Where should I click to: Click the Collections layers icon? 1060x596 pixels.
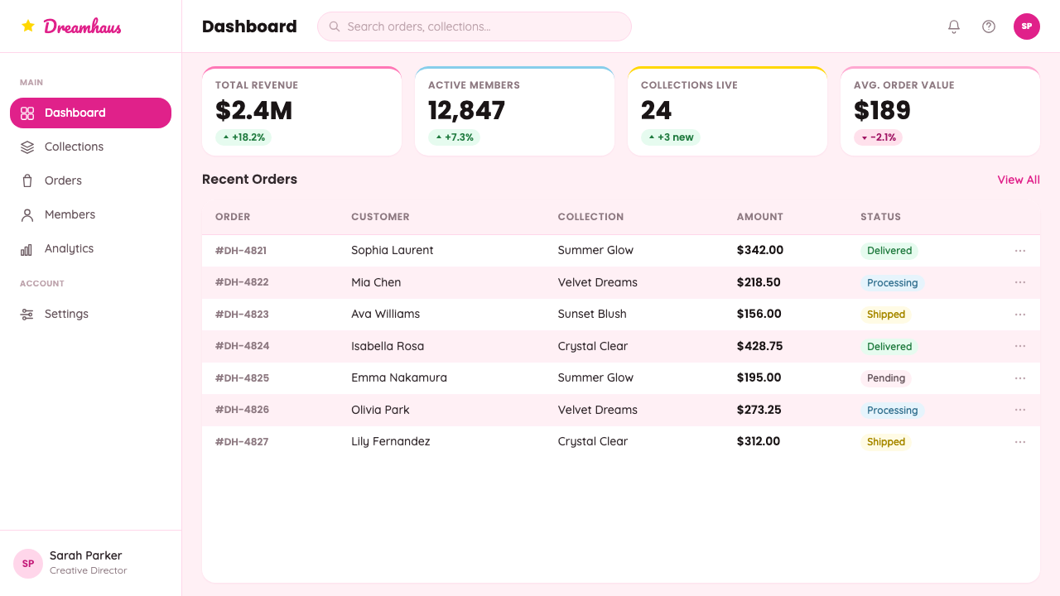pyautogui.click(x=27, y=147)
